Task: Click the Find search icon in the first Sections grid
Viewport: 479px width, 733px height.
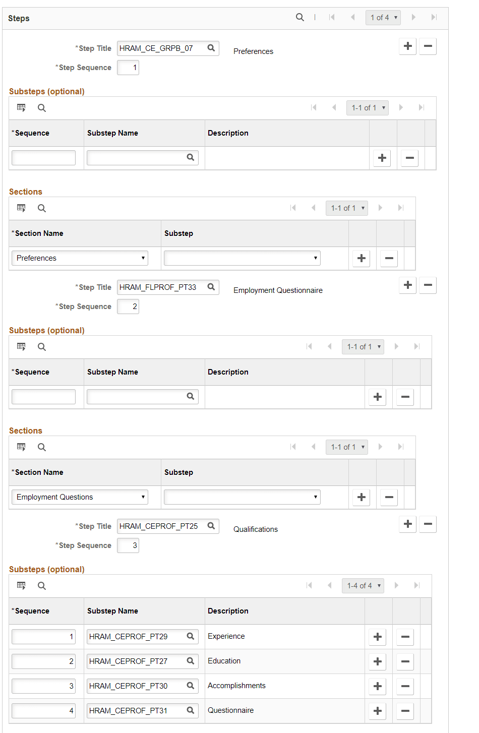Action: tap(41, 208)
